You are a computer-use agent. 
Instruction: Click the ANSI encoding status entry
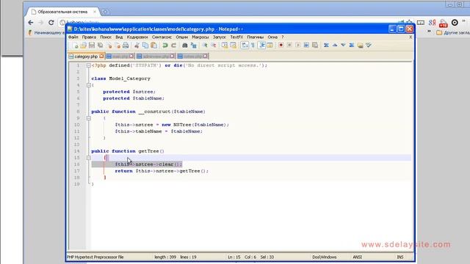[358, 257]
